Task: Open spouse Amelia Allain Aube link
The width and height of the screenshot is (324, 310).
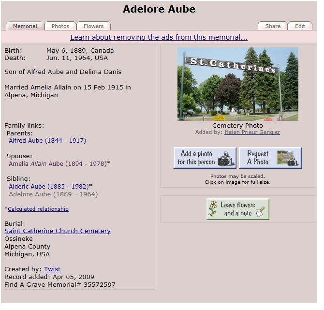Action: pyautogui.click(x=59, y=163)
